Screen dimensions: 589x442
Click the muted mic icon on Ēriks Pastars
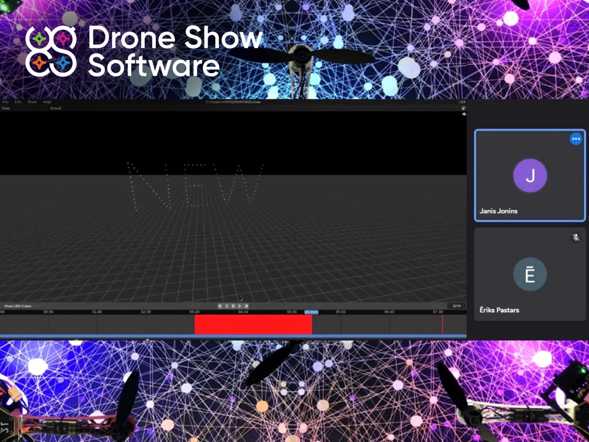[x=576, y=237]
